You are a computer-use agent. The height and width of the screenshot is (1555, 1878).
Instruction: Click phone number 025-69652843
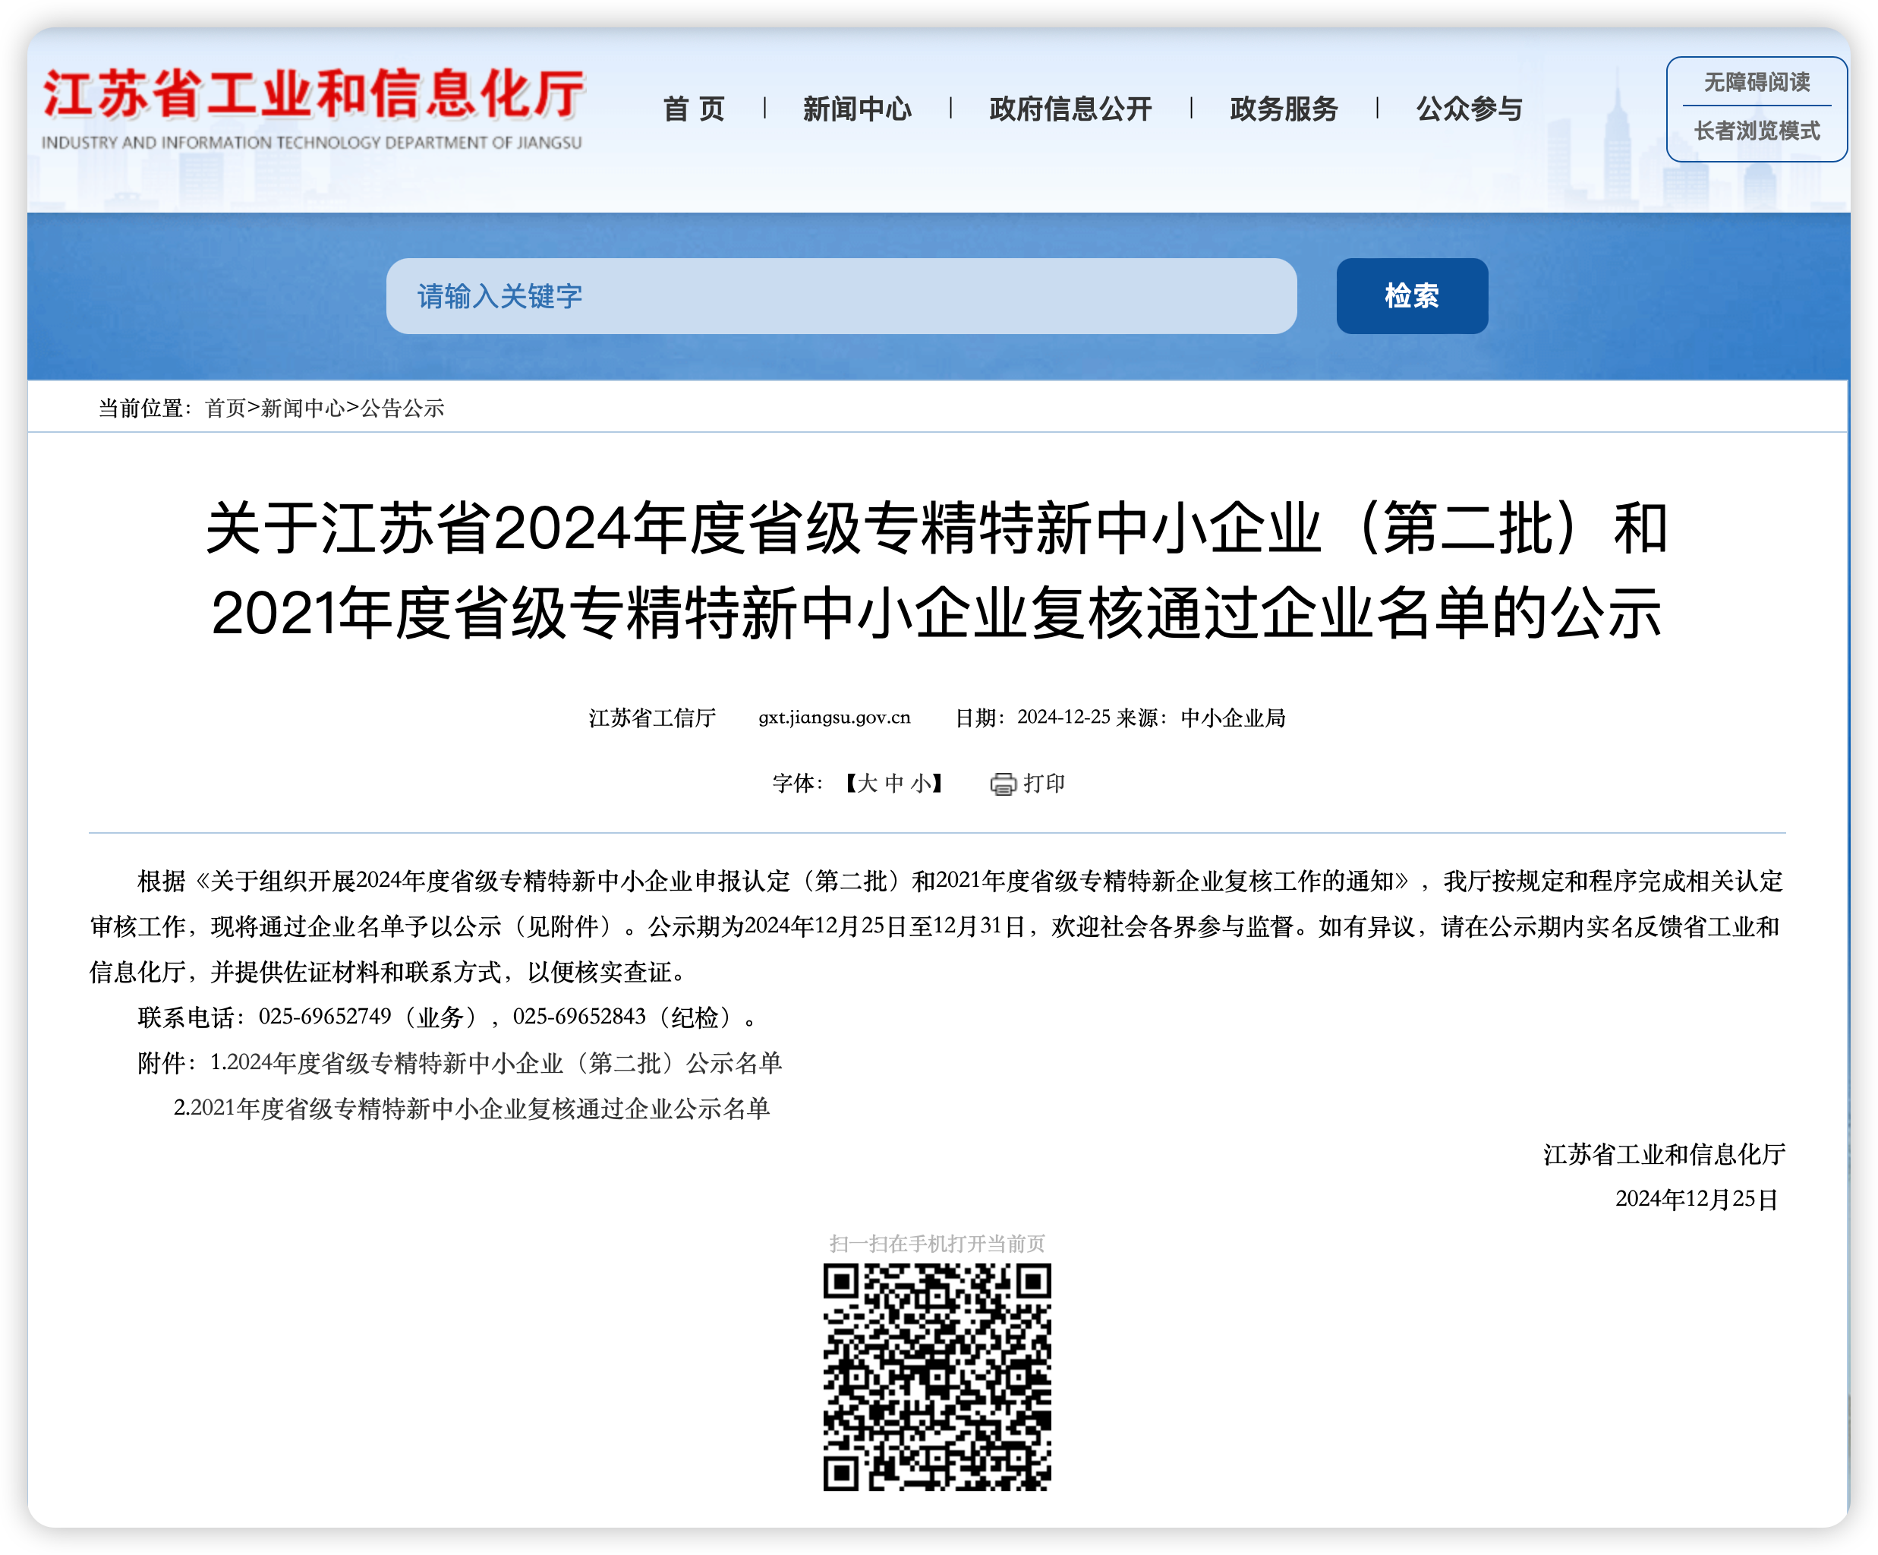(x=578, y=1017)
